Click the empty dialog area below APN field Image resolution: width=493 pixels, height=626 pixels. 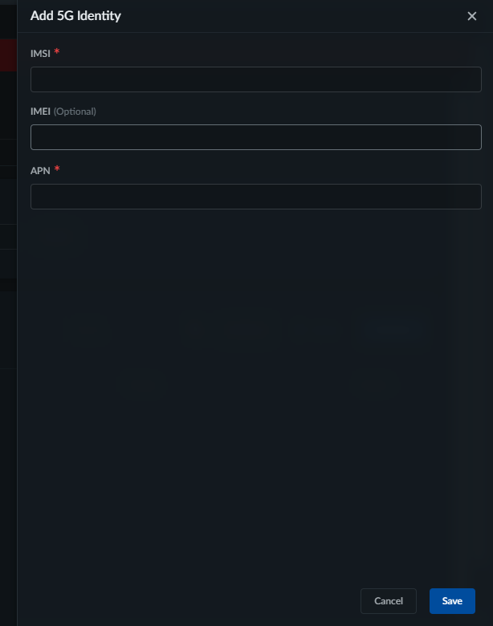255,361
